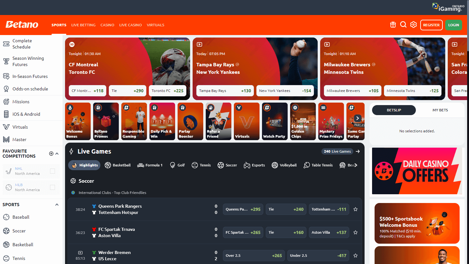The height and width of the screenshot is (264, 469).
Task: Collapse the Sports section
Action: (57, 205)
